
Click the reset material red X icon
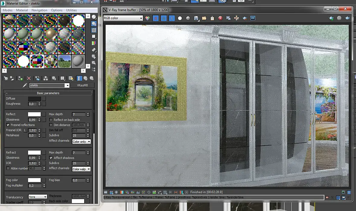[29, 78]
